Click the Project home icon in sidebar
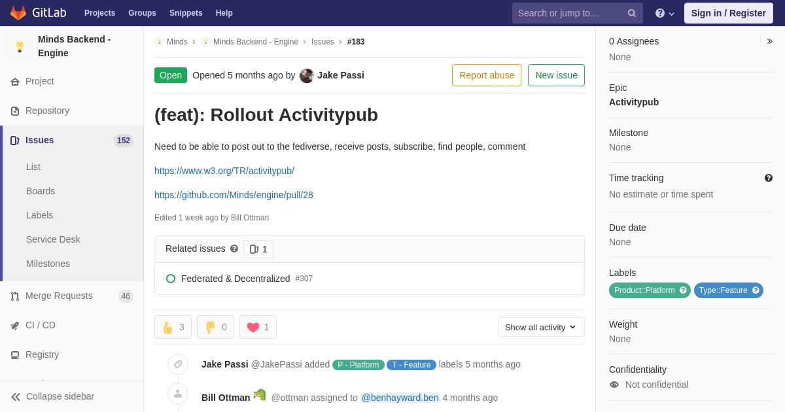This screenshot has height=412, width=785. [x=15, y=82]
